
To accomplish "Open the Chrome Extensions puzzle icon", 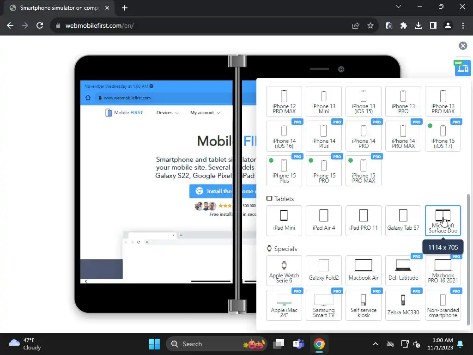I will pyautogui.click(x=404, y=26).
